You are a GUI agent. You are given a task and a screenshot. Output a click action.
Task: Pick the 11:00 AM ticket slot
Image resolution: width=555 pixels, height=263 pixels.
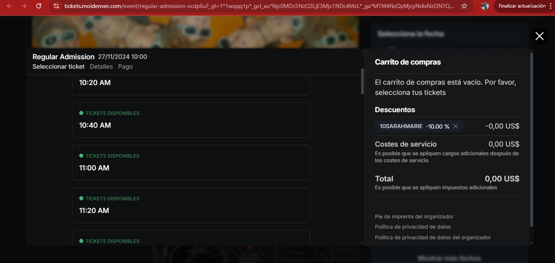point(191,163)
